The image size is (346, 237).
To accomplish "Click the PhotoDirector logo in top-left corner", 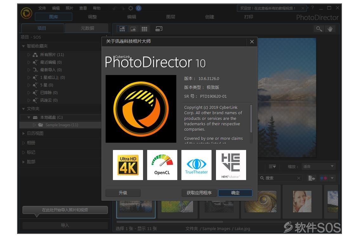I will (x=26, y=13).
